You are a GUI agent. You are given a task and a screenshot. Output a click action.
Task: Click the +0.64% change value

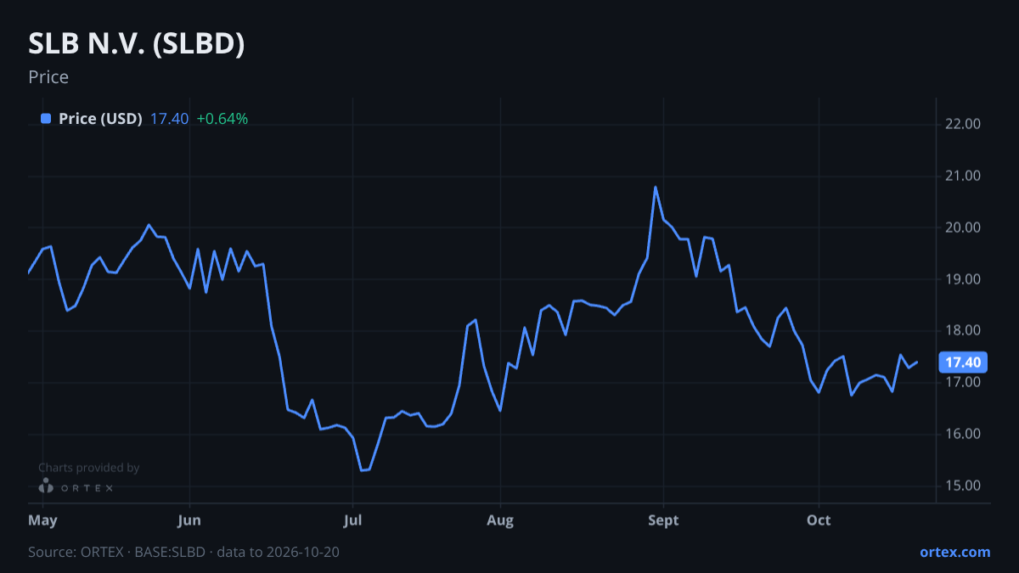pyautogui.click(x=222, y=119)
